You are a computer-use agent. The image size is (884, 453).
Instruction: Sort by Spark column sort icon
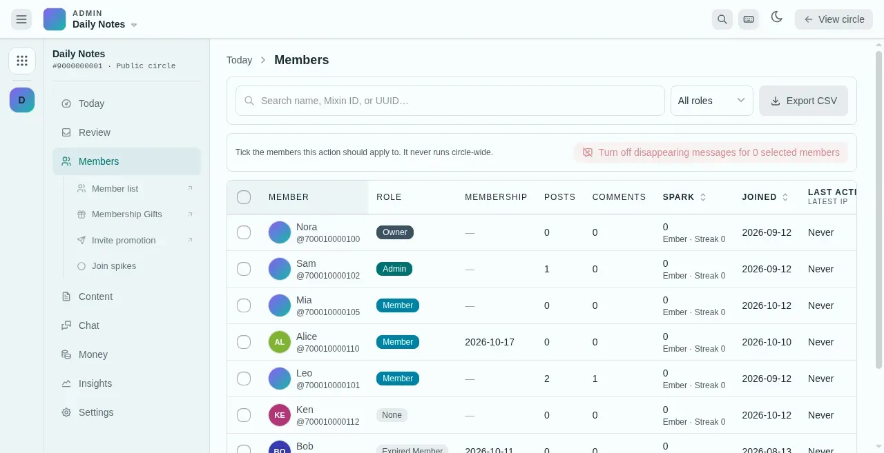point(703,197)
